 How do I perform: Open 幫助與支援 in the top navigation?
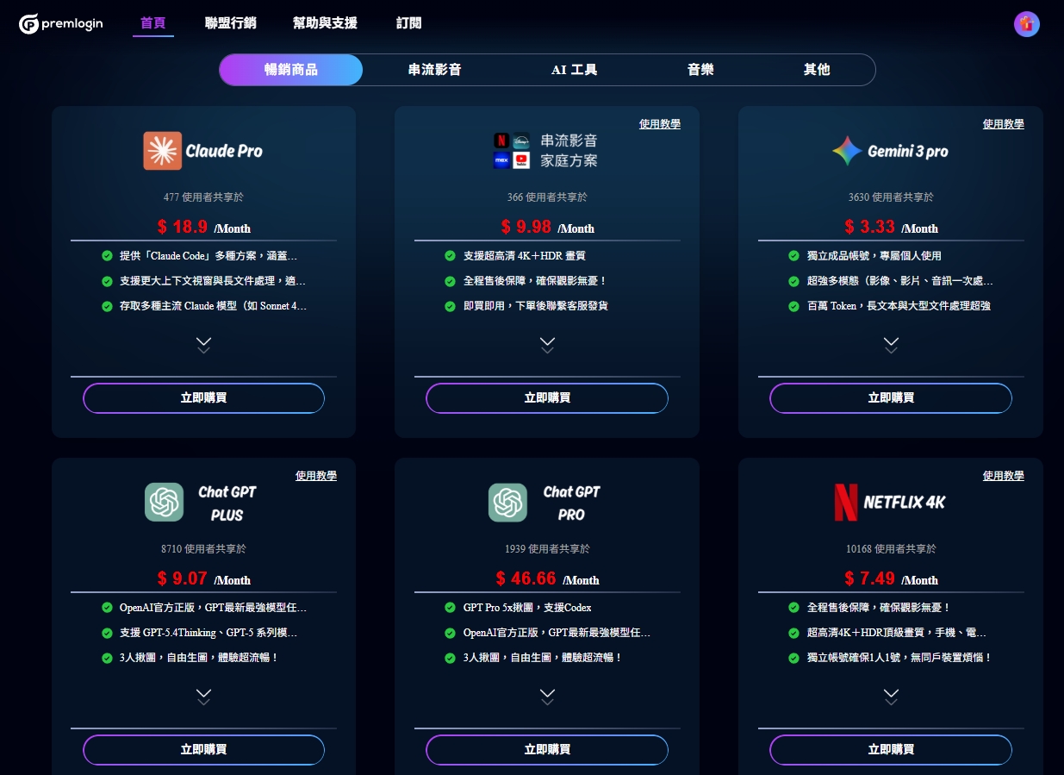click(x=325, y=23)
